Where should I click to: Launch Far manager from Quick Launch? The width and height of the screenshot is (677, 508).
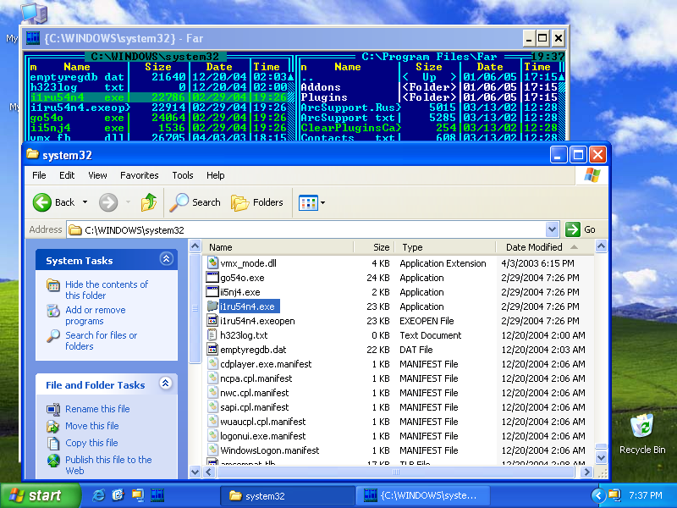click(157, 495)
